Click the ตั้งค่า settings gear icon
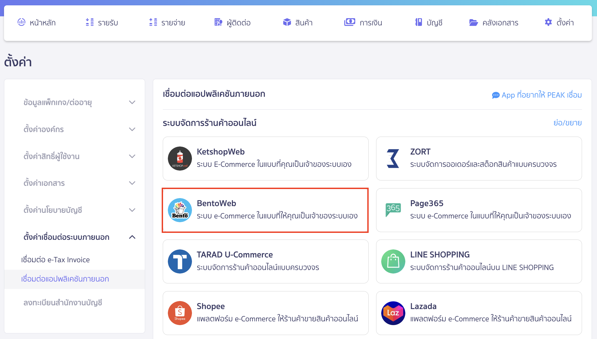 548,22
